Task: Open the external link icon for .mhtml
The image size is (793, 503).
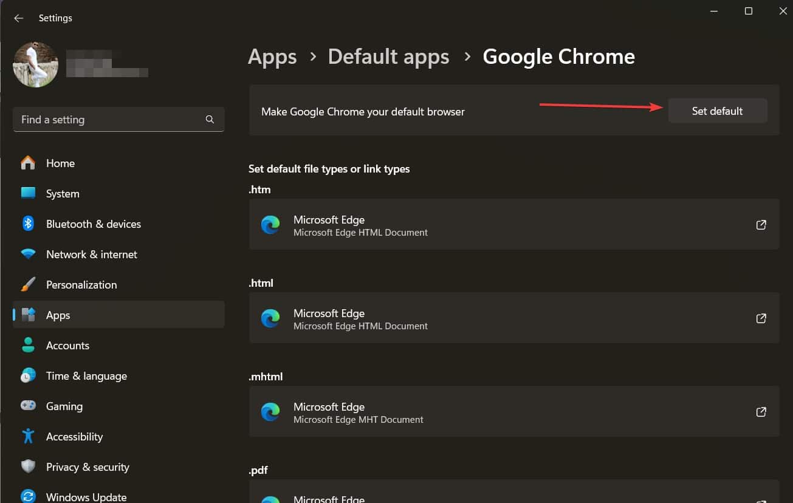Action: pyautogui.click(x=761, y=412)
